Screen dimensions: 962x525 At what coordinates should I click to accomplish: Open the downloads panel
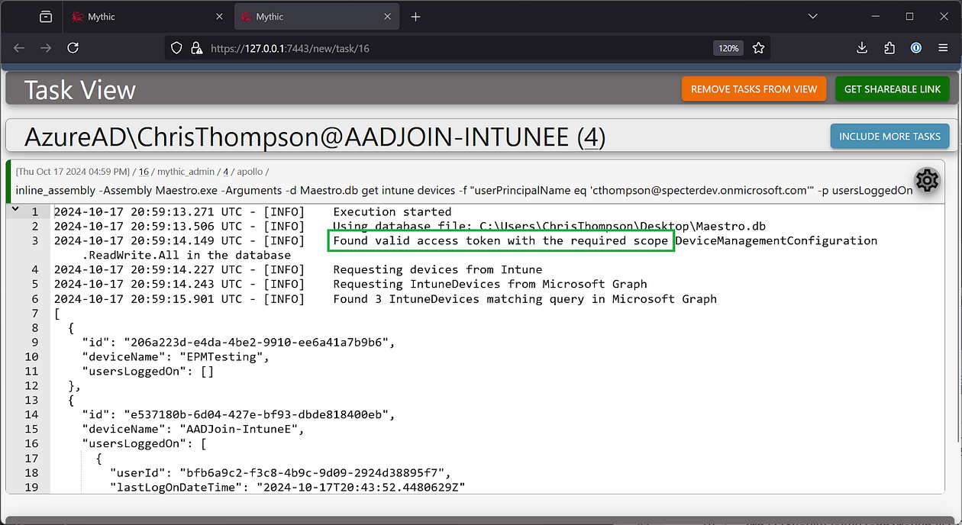(x=862, y=48)
